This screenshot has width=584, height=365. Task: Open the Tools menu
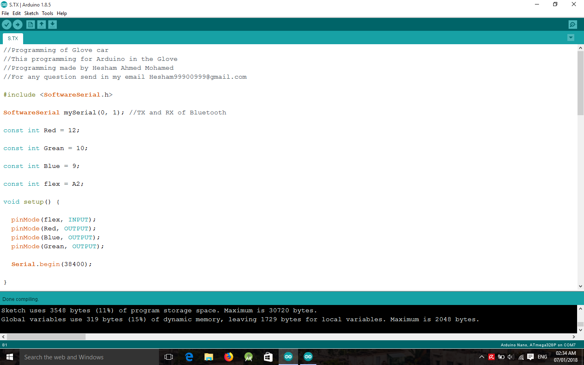click(x=47, y=13)
